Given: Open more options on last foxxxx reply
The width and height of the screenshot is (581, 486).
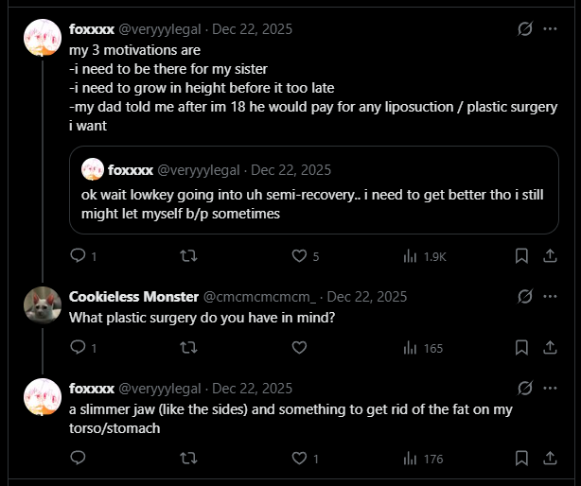Looking at the screenshot, I should [x=550, y=389].
